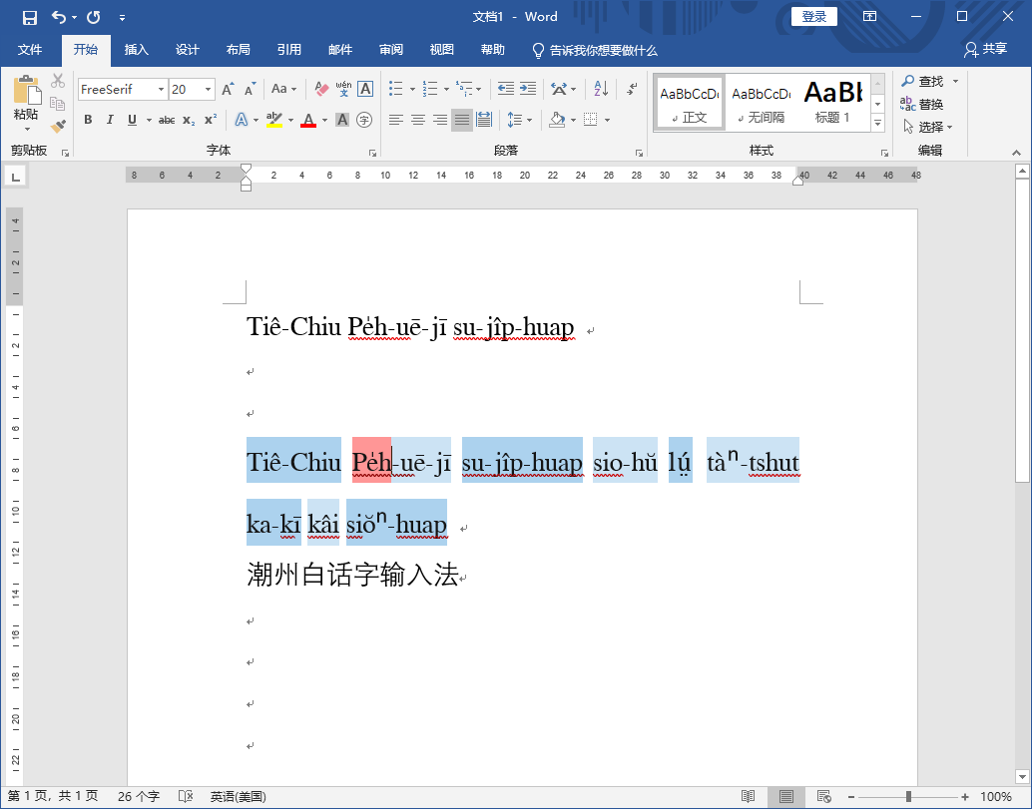
Task: Open Replace (替换) dialog
Action: point(922,104)
